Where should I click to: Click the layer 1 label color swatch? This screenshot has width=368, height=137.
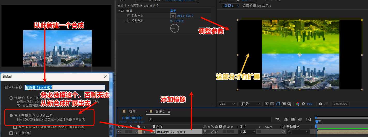[140, 132]
